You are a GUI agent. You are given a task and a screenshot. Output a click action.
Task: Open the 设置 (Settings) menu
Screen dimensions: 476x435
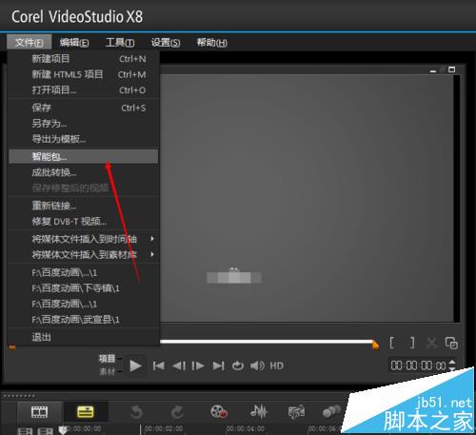pyautogui.click(x=166, y=42)
